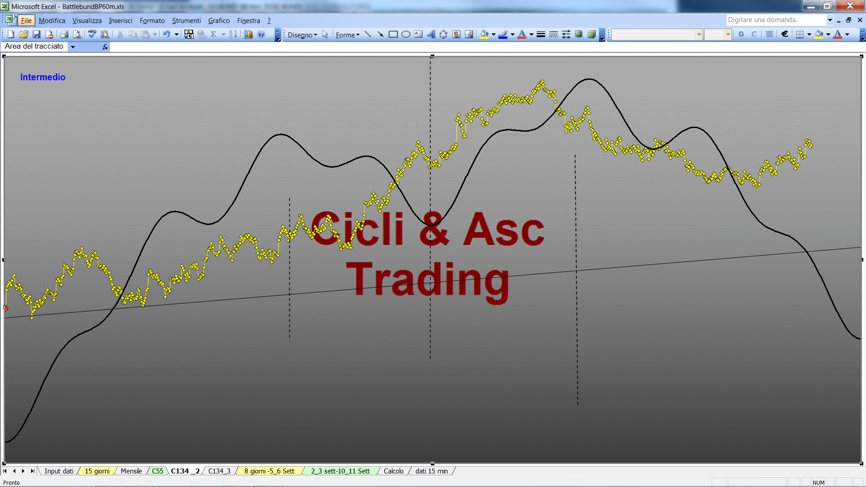The height and width of the screenshot is (487, 866).
Task: Switch to the Input dati sheet tab
Action: (x=59, y=471)
